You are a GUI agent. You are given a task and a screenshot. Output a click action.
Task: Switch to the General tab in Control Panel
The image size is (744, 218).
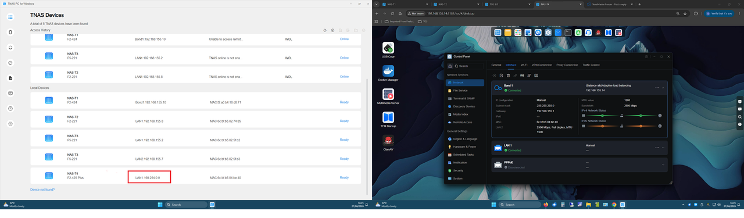pos(496,65)
